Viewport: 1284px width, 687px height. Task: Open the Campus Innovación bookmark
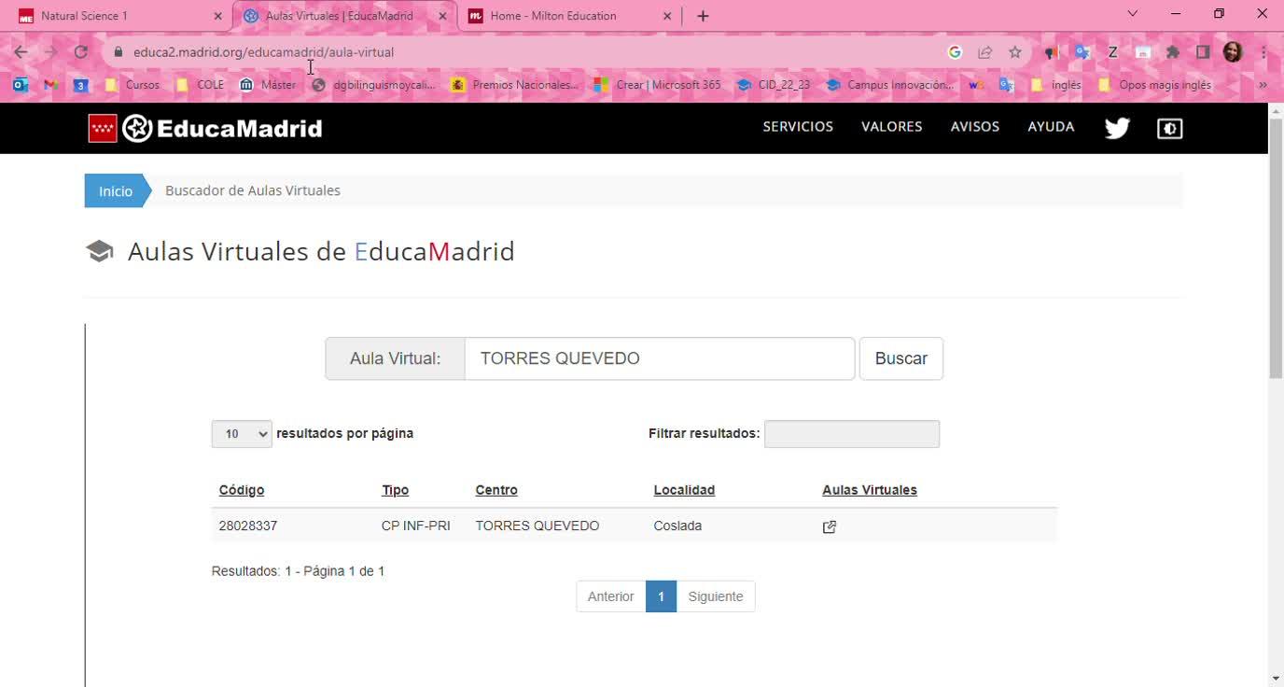pyautogui.click(x=890, y=85)
